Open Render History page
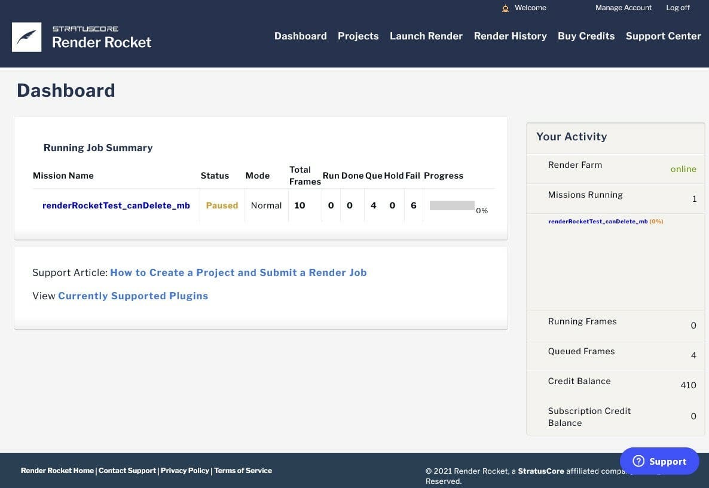Image resolution: width=709 pixels, height=488 pixels. [x=510, y=36]
